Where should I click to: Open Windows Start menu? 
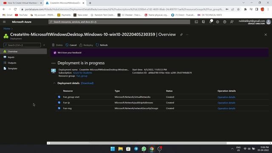tap(113, 149)
